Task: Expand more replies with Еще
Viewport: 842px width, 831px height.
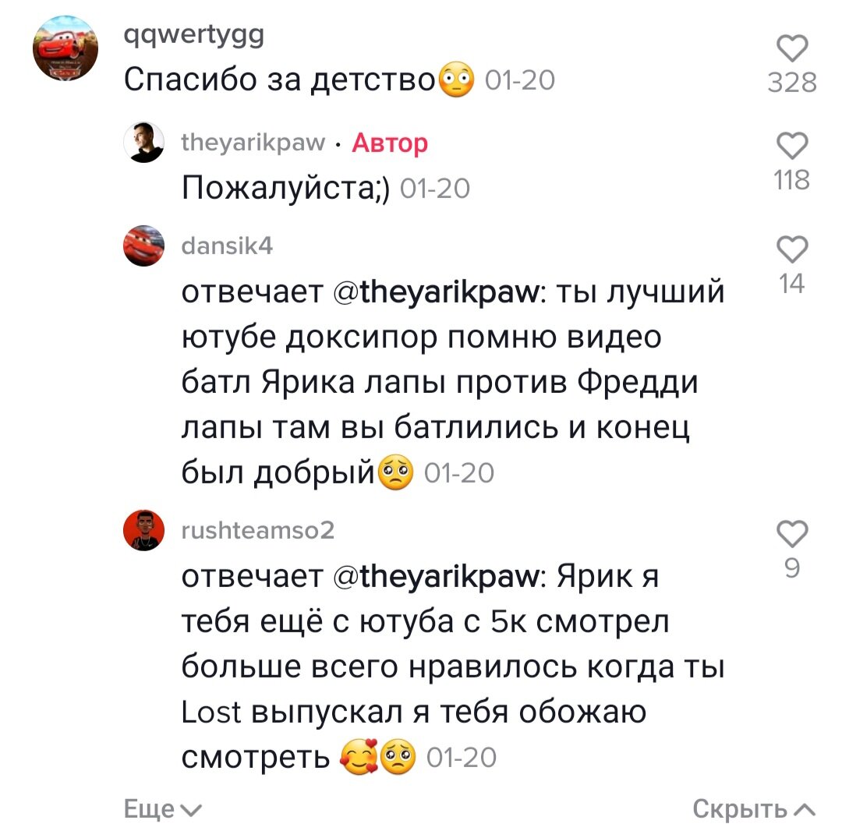Action: pos(163,809)
